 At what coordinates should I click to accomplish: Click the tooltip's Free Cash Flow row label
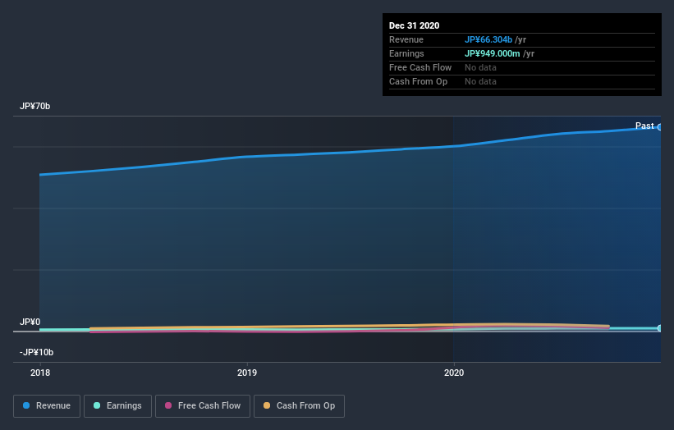[420, 67]
